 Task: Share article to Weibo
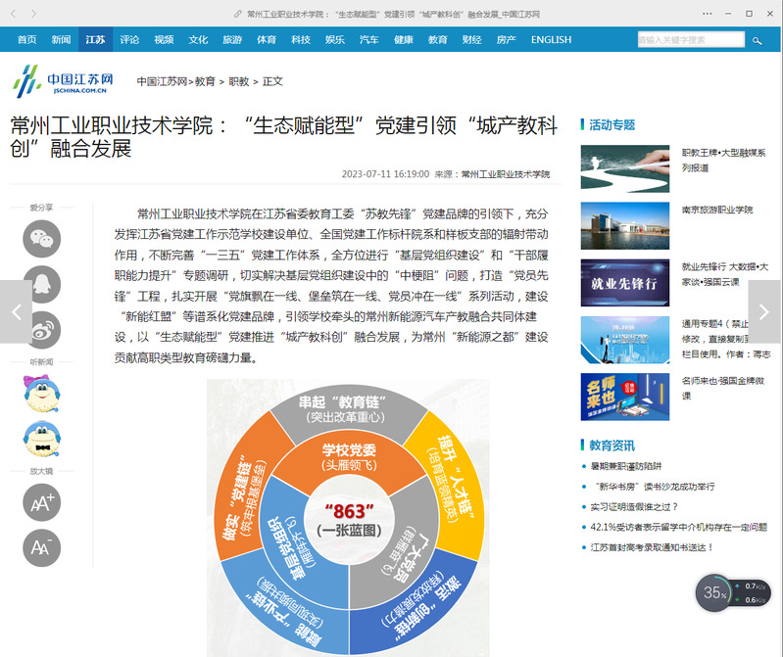(x=41, y=332)
